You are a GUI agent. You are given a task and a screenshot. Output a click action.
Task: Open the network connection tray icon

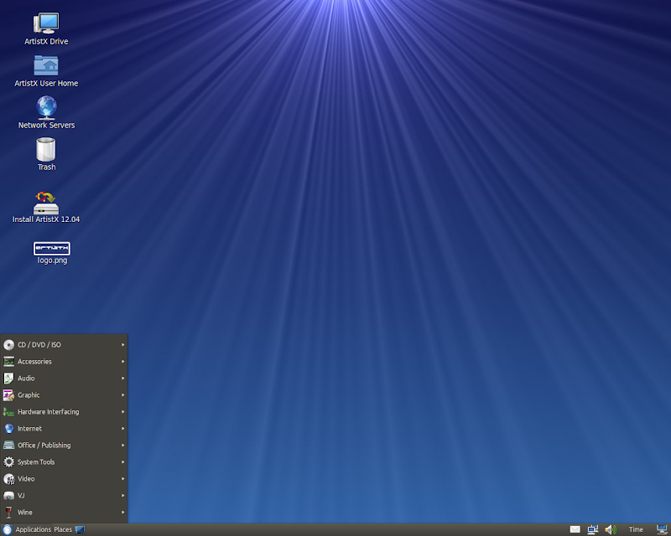point(593,529)
